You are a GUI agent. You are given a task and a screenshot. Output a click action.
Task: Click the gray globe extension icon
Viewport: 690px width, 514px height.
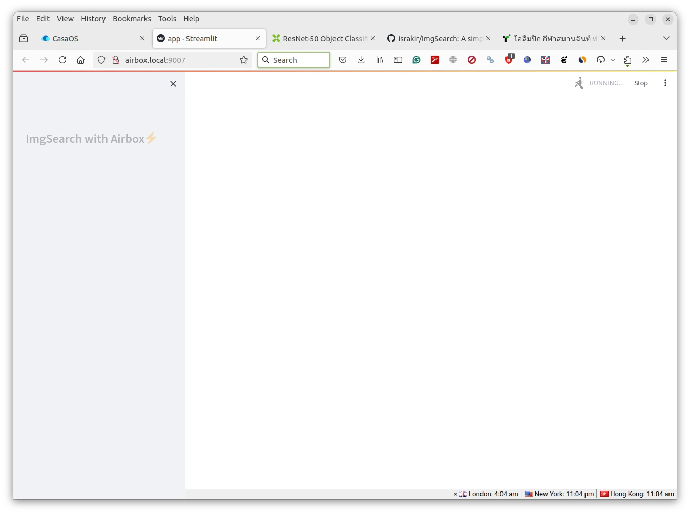(x=453, y=60)
